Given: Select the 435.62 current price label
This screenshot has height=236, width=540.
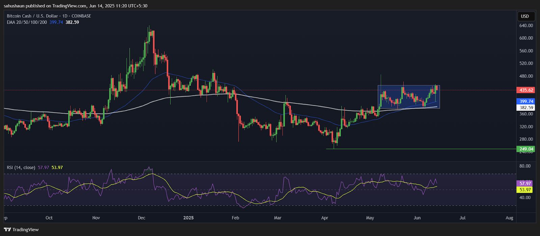Looking at the screenshot, I should pos(526,90).
